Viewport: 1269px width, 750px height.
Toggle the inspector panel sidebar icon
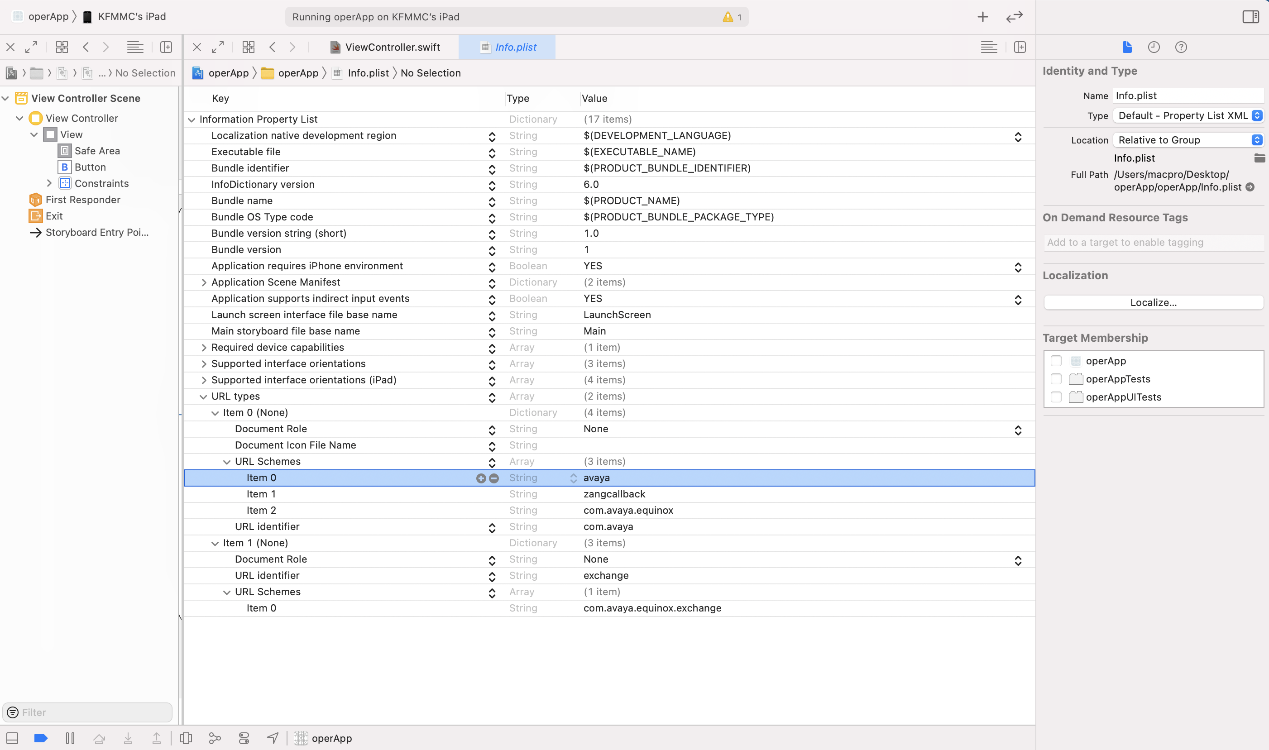1250,17
